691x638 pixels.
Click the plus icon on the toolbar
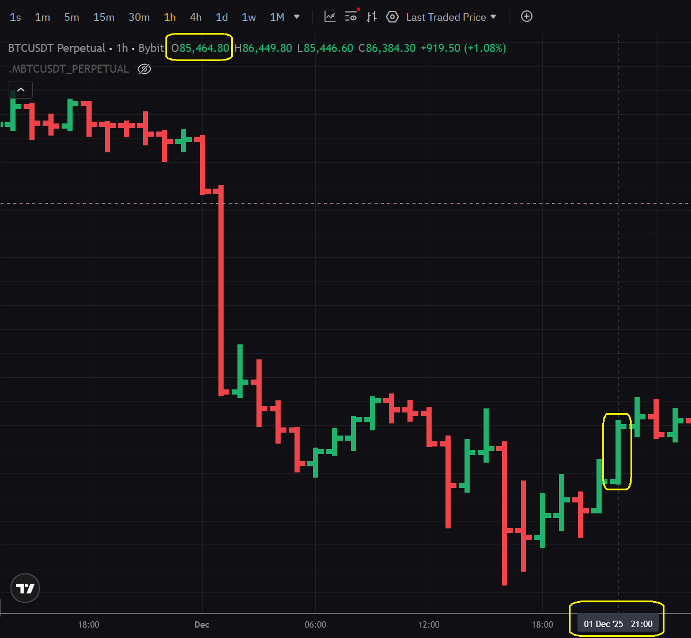pyautogui.click(x=526, y=17)
